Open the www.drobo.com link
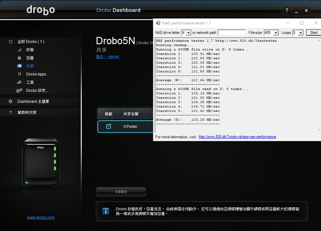Screen dimensions: 321x231 (x=41, y=218)
